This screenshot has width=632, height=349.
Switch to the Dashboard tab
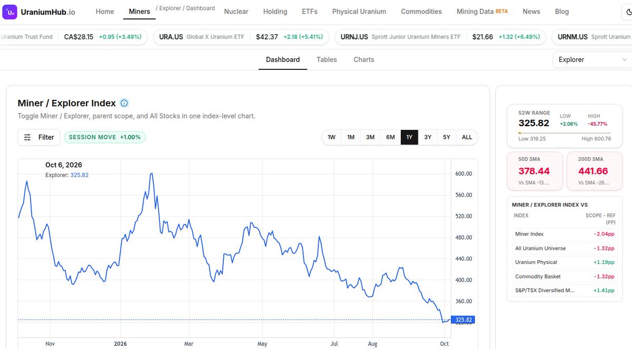click(x=283, y=59)
